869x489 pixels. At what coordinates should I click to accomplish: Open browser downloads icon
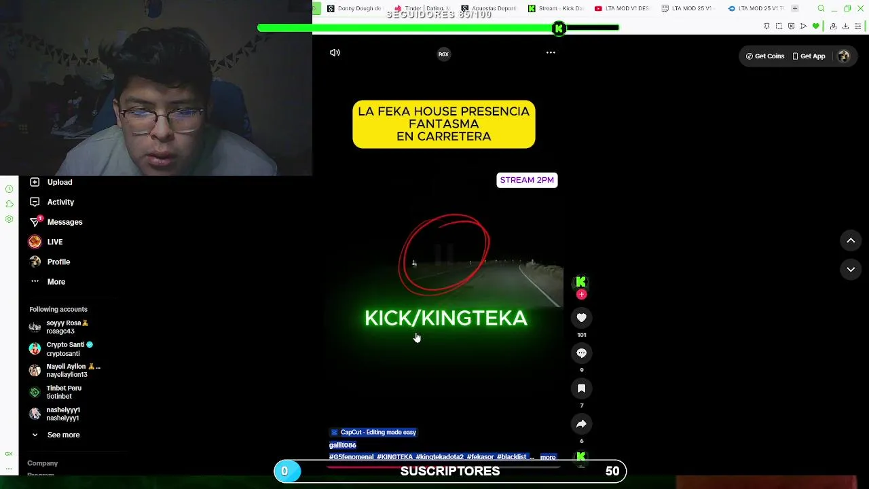click(x=845, y=26)
